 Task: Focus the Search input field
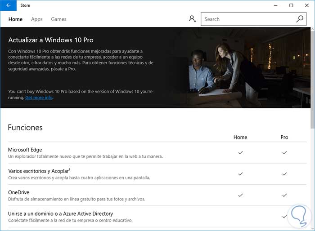[253, 19]
